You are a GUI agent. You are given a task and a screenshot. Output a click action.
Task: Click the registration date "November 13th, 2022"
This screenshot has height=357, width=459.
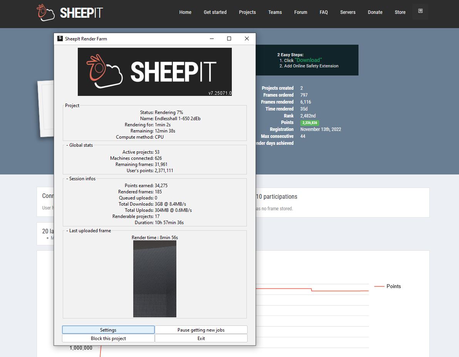pyautogui.click(x=320, y=129)
